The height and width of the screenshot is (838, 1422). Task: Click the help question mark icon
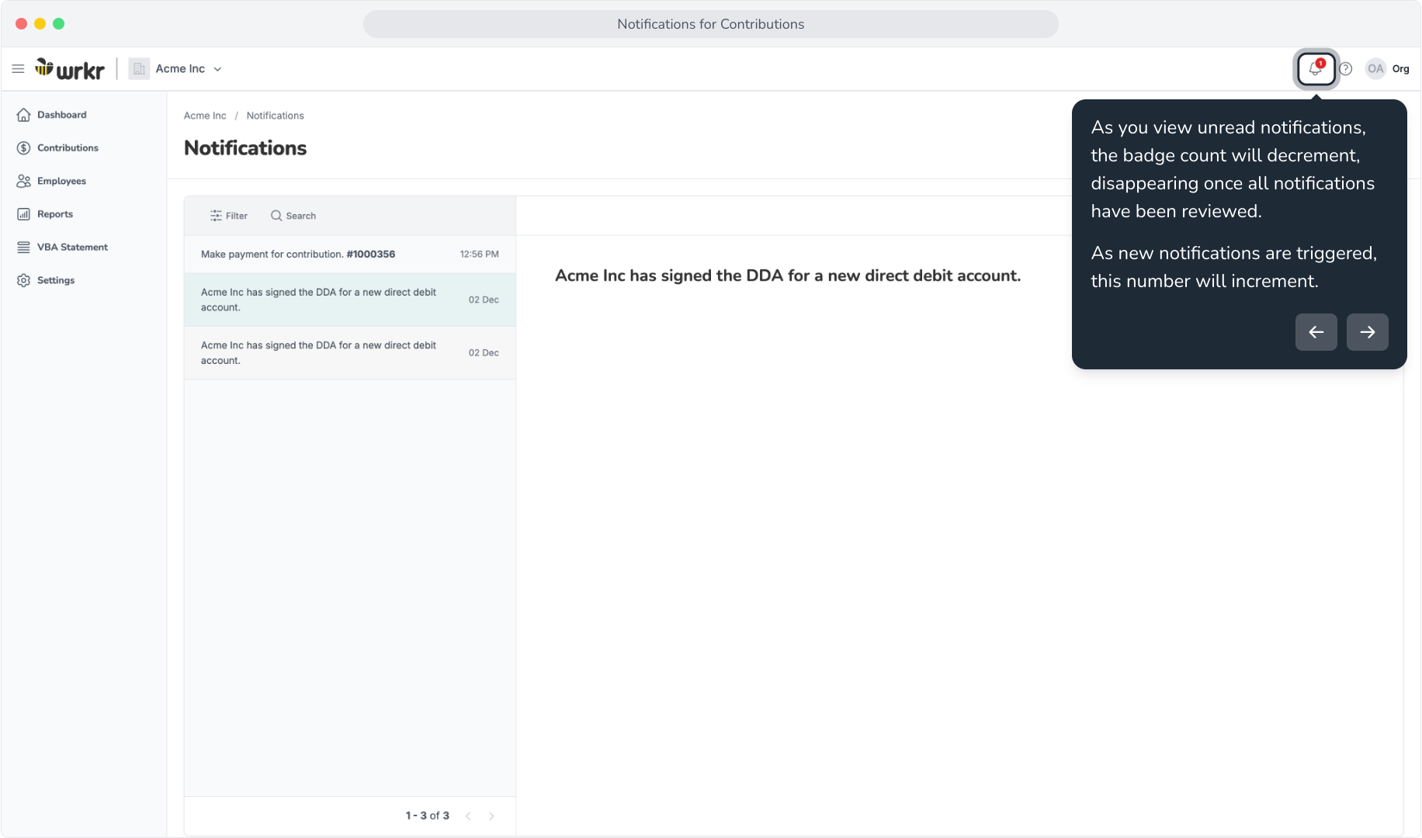(x=1346, y=69)
